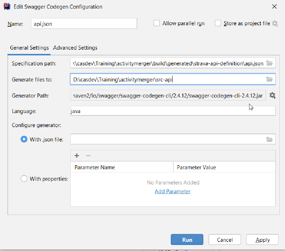The width and height of the screenshot is (285, 251).
Task: Apply the configuration changes
Action: [262, 240]
